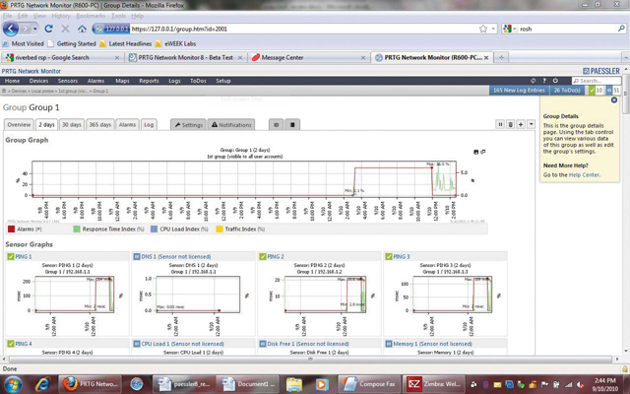Open the PING 1 sensor link
The height and width of the screenshot is (394, 630).
[24, 256]
